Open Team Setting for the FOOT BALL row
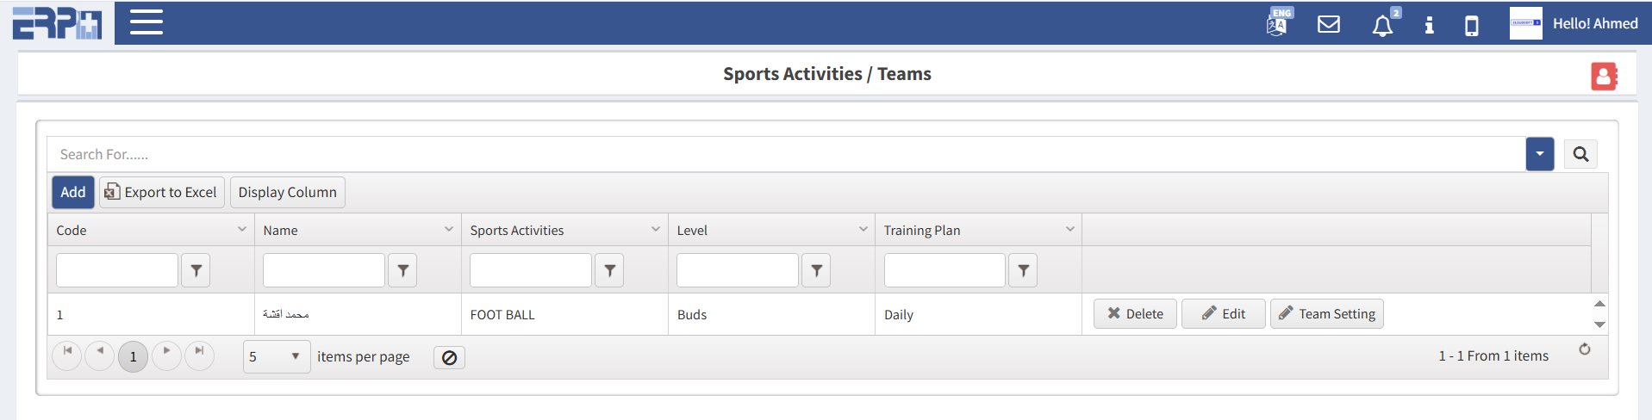 [1326, 314]
